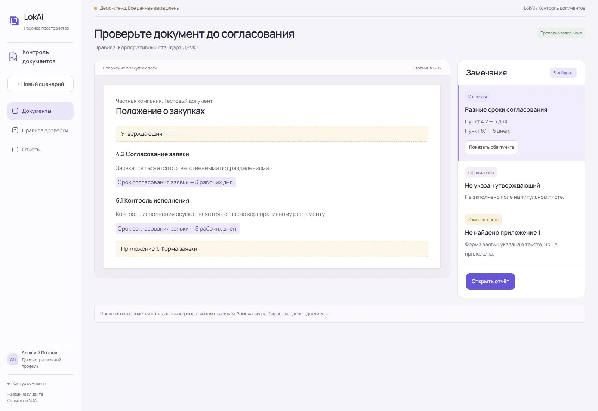
Task: Click the 3 найдено counter badge
Action: [563, 73]
